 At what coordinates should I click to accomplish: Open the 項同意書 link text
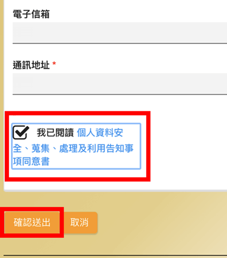point(31,162)
